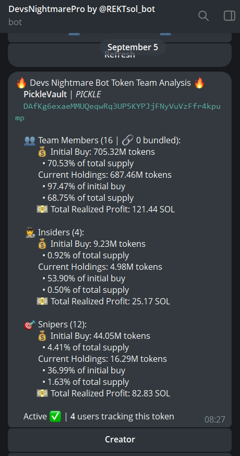This screenshot has width=240, height=456.
Task: Click the September 5 date badge
Action: tap(133, 47)
